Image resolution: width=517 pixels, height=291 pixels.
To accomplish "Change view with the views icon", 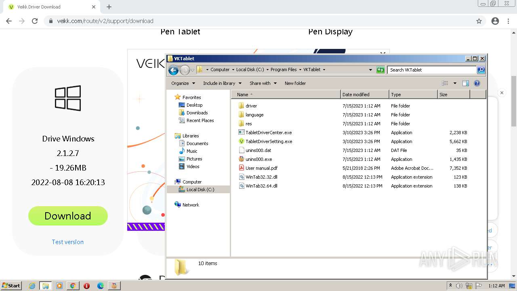I will 445,83.
